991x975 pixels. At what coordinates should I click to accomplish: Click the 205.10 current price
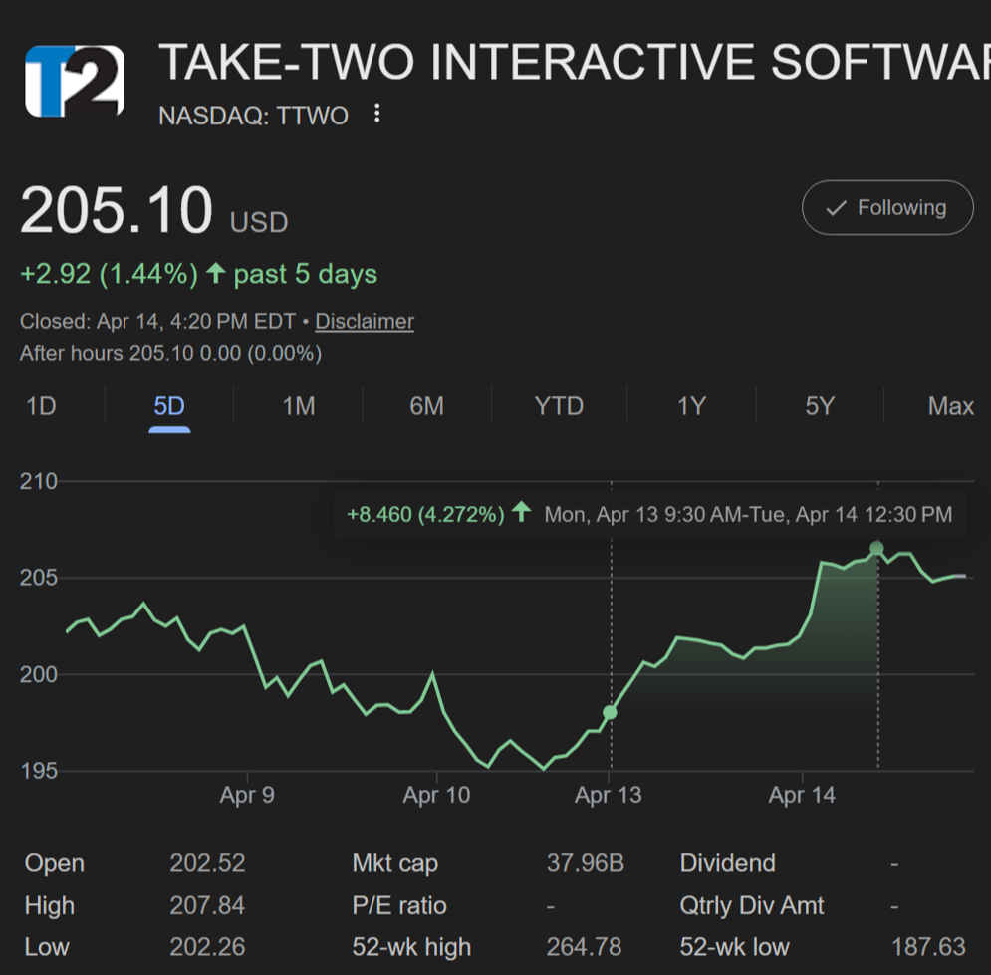[x=117, y=210]
